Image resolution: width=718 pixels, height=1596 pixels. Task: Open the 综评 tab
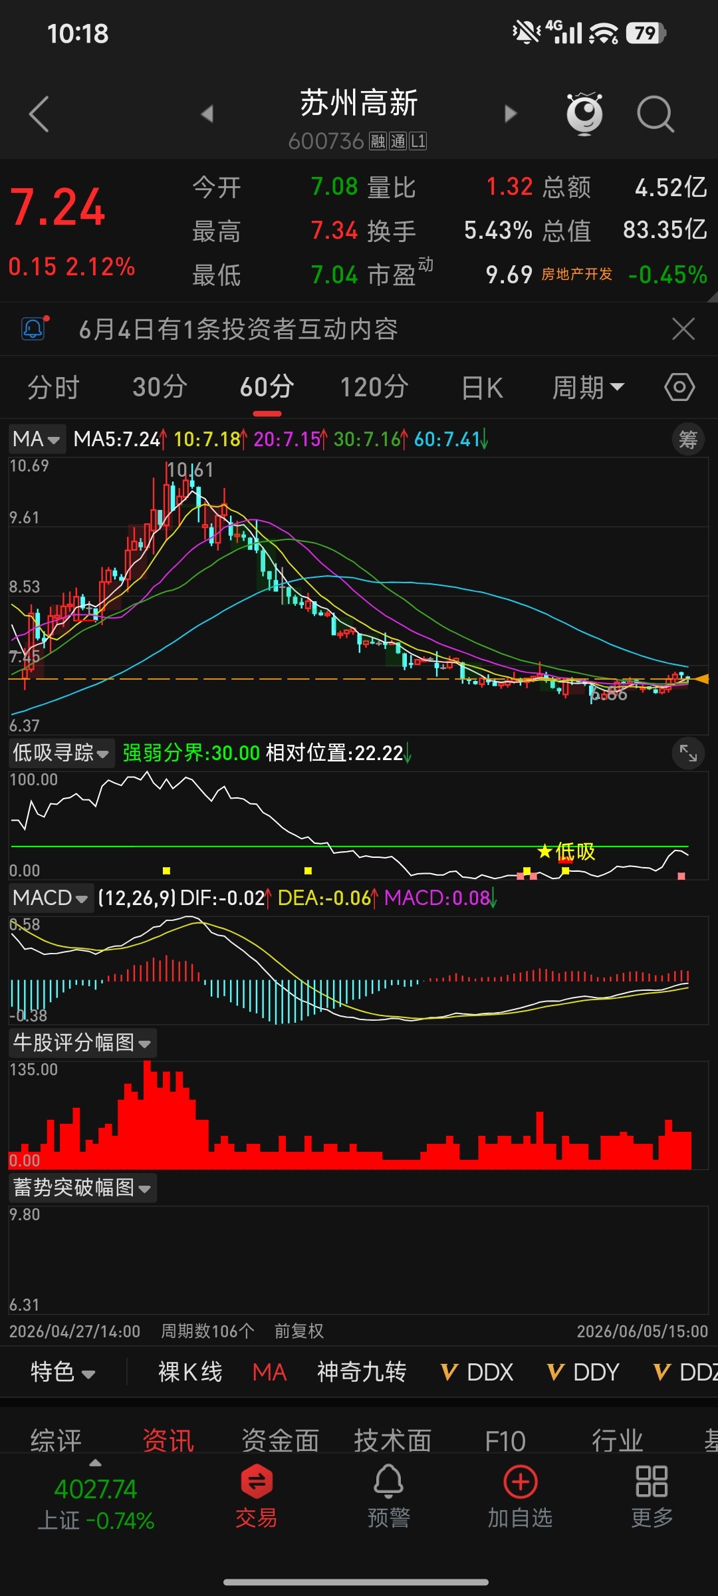pyautogui.click(x=56, y=1440)
